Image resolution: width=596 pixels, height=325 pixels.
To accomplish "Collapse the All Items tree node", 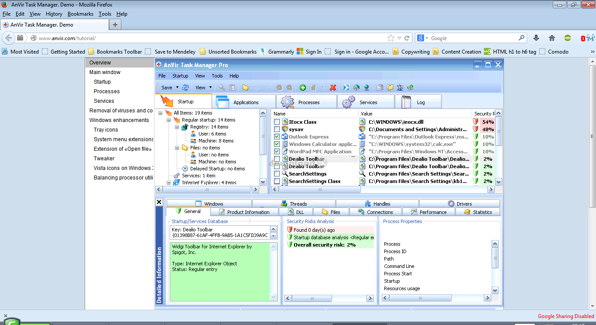I will click(x=161, y=113).
